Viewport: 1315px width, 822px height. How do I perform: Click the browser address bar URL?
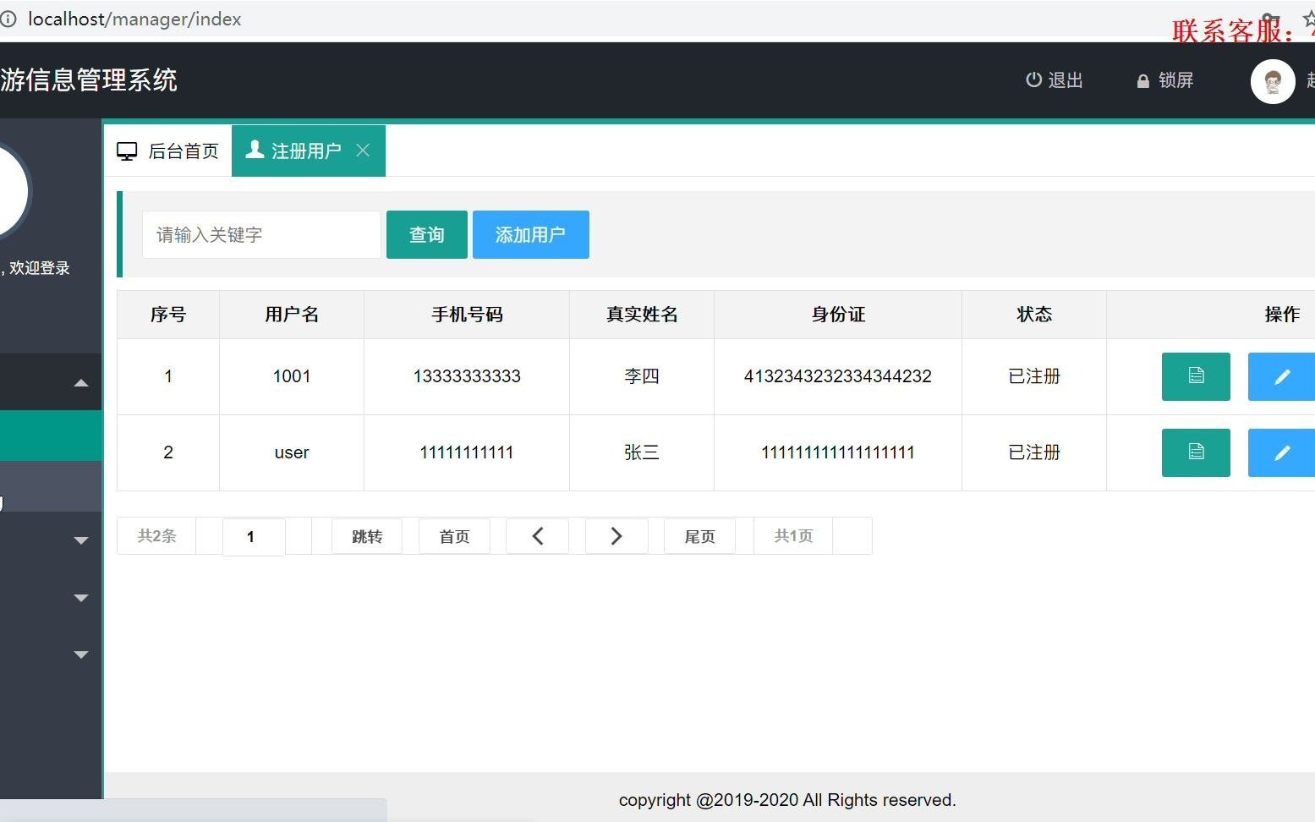tap(134, 19)
